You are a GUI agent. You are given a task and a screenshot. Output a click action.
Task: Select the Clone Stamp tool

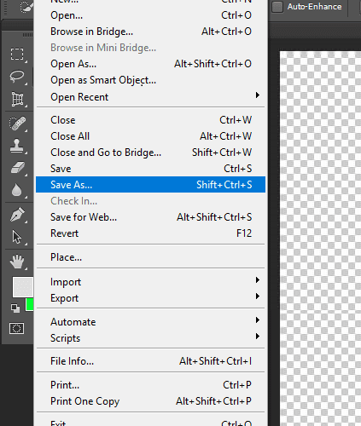tap(17, 146)
